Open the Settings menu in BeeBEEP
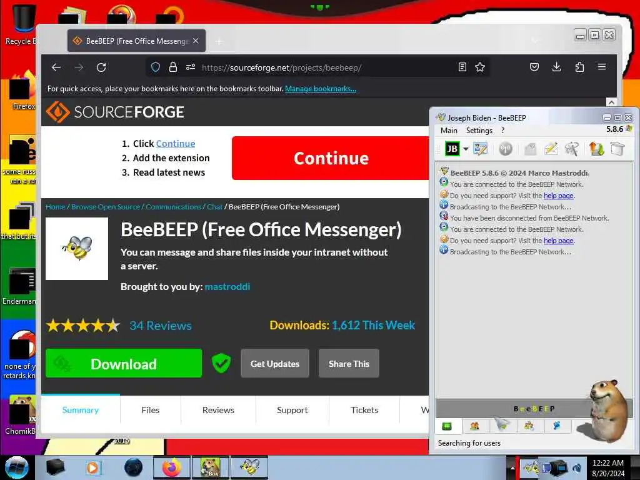Viewport: 640px width, 480px height. (x=479, y=131)
